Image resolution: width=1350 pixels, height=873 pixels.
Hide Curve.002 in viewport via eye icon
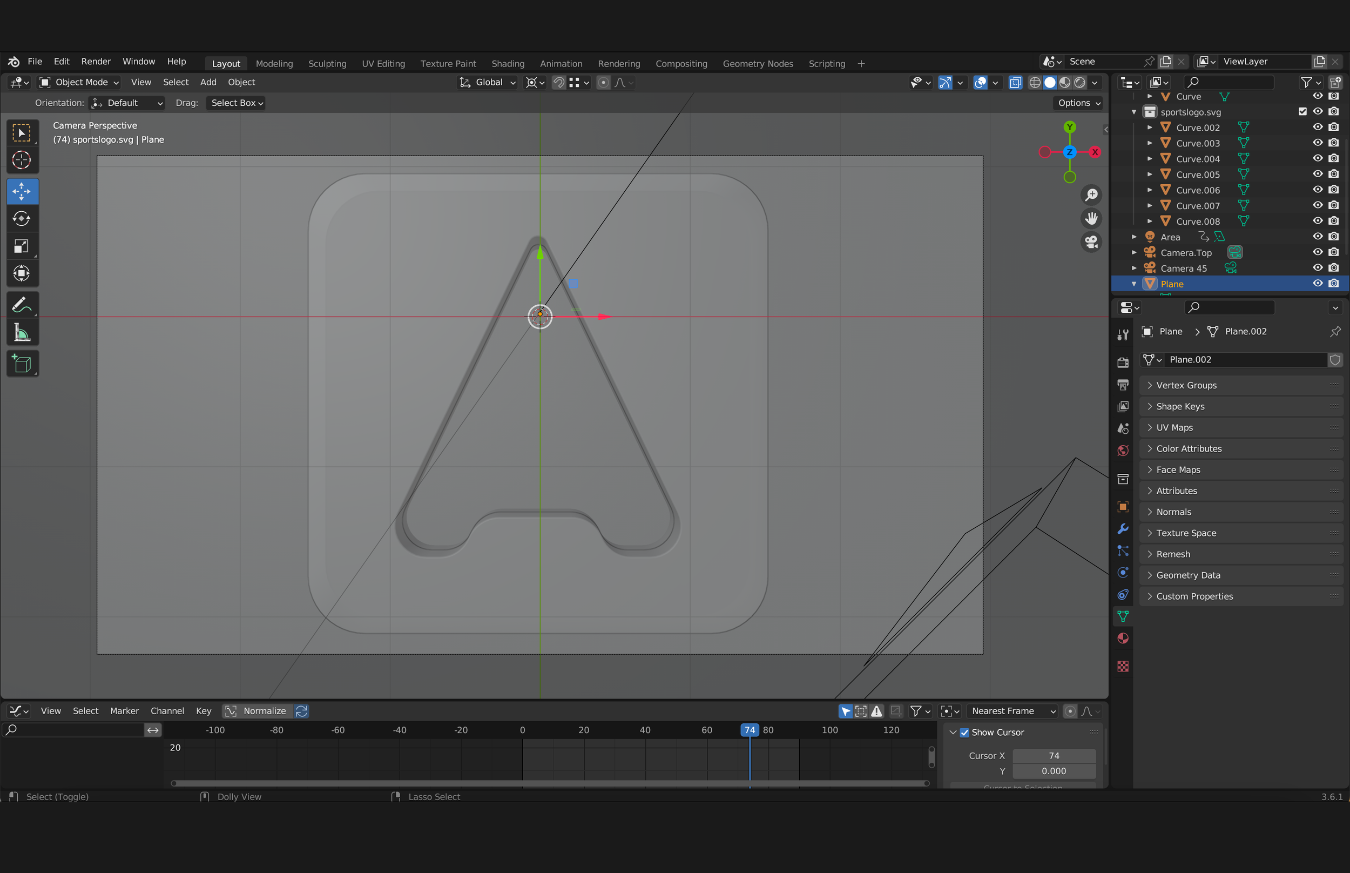pos(1318,127)
